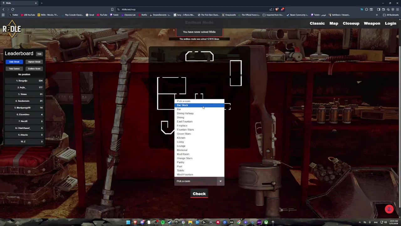Open the Onepiecedle bookmark
Image resolution: width=401 pixels, height=226 pixels.
click(229, 15)
